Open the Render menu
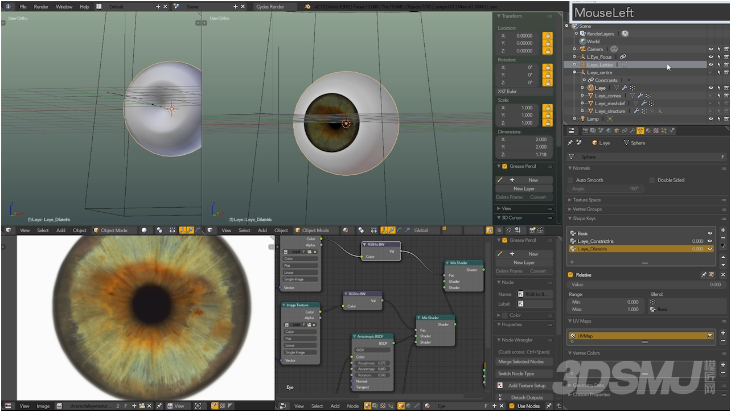The height and width of the screenshot is (412, 731). pos(41,6)
